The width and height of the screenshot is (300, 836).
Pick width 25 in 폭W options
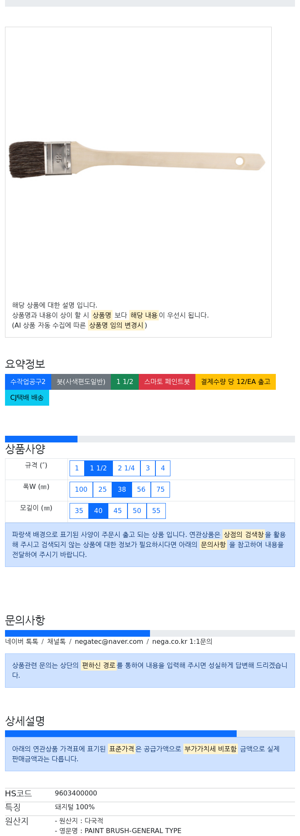tap(102, 490)
